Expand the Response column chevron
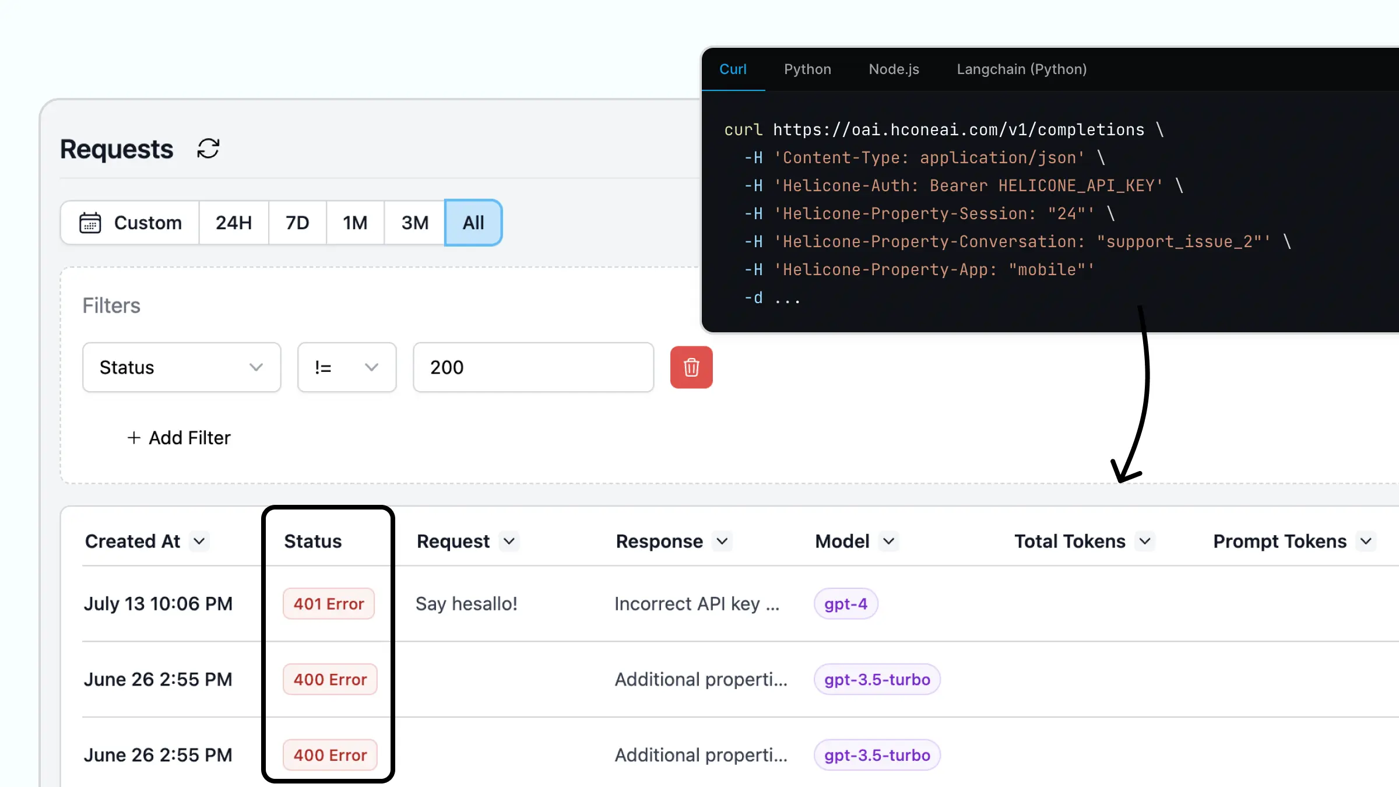The width and height of the screenshot is (1399, 787). pos(722,542)
